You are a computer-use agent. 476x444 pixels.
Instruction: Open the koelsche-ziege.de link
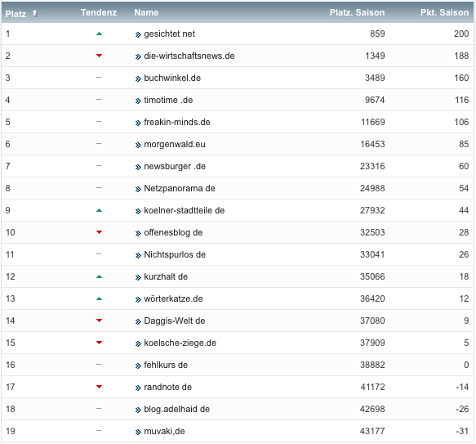click(x=180, y=343)
